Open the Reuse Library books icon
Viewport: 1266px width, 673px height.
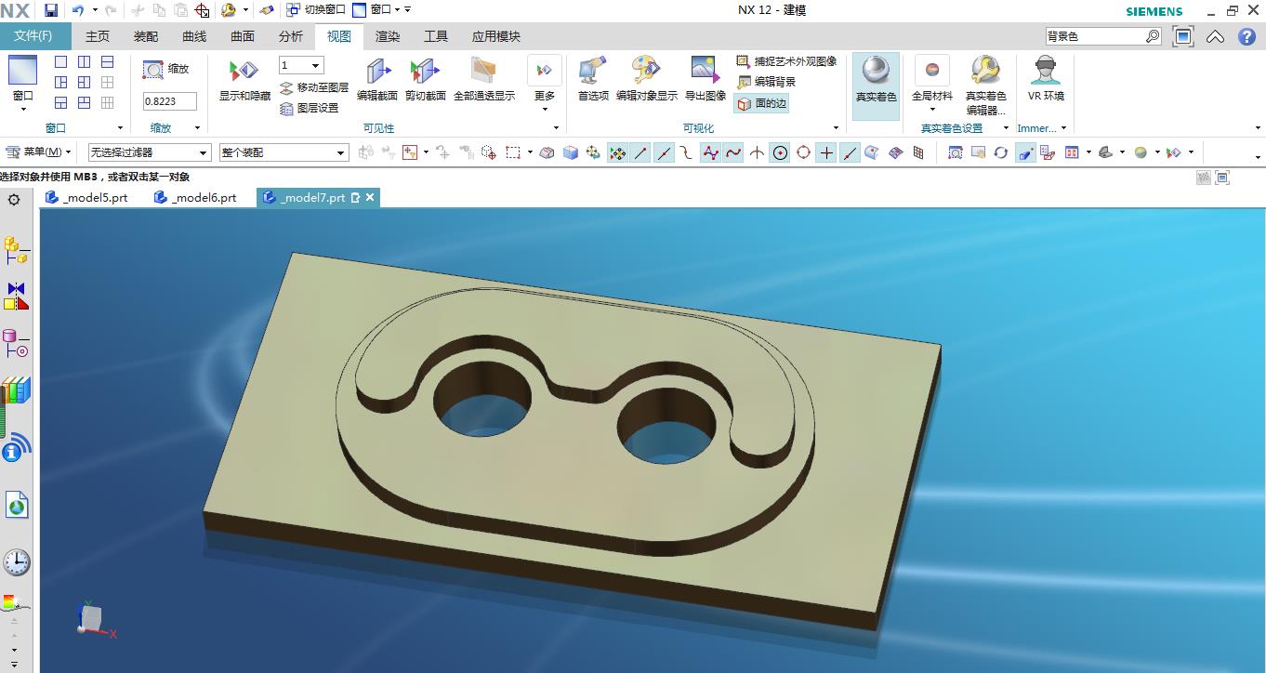click(x=16, y=390)
